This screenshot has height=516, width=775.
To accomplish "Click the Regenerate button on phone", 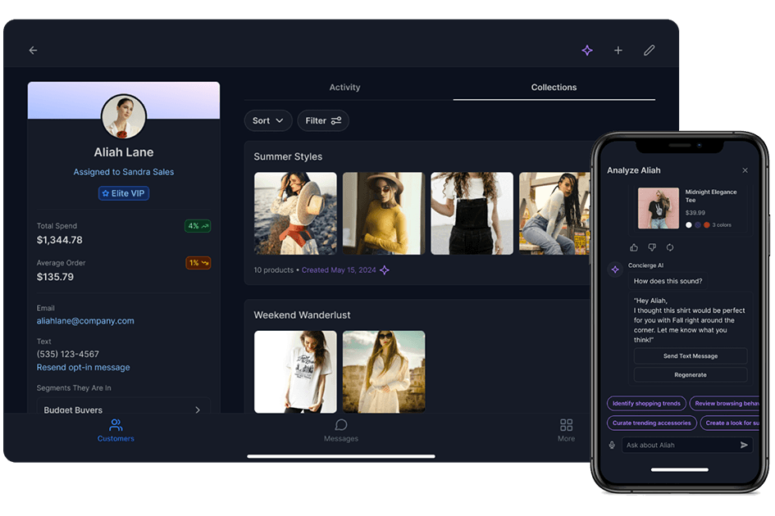I will pyautogui.click(x=690, y=375).
